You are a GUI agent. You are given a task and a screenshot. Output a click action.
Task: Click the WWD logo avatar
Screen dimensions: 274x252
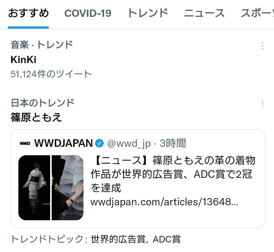(x=25, y=143)
